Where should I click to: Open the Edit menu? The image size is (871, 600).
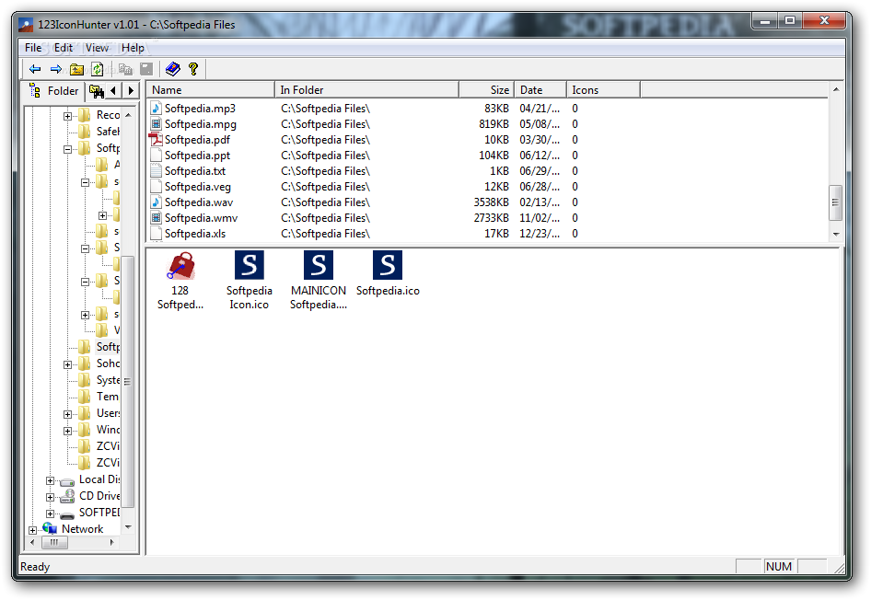(63, 48)
